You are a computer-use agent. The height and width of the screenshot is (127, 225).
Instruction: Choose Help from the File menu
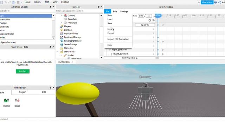110,45
